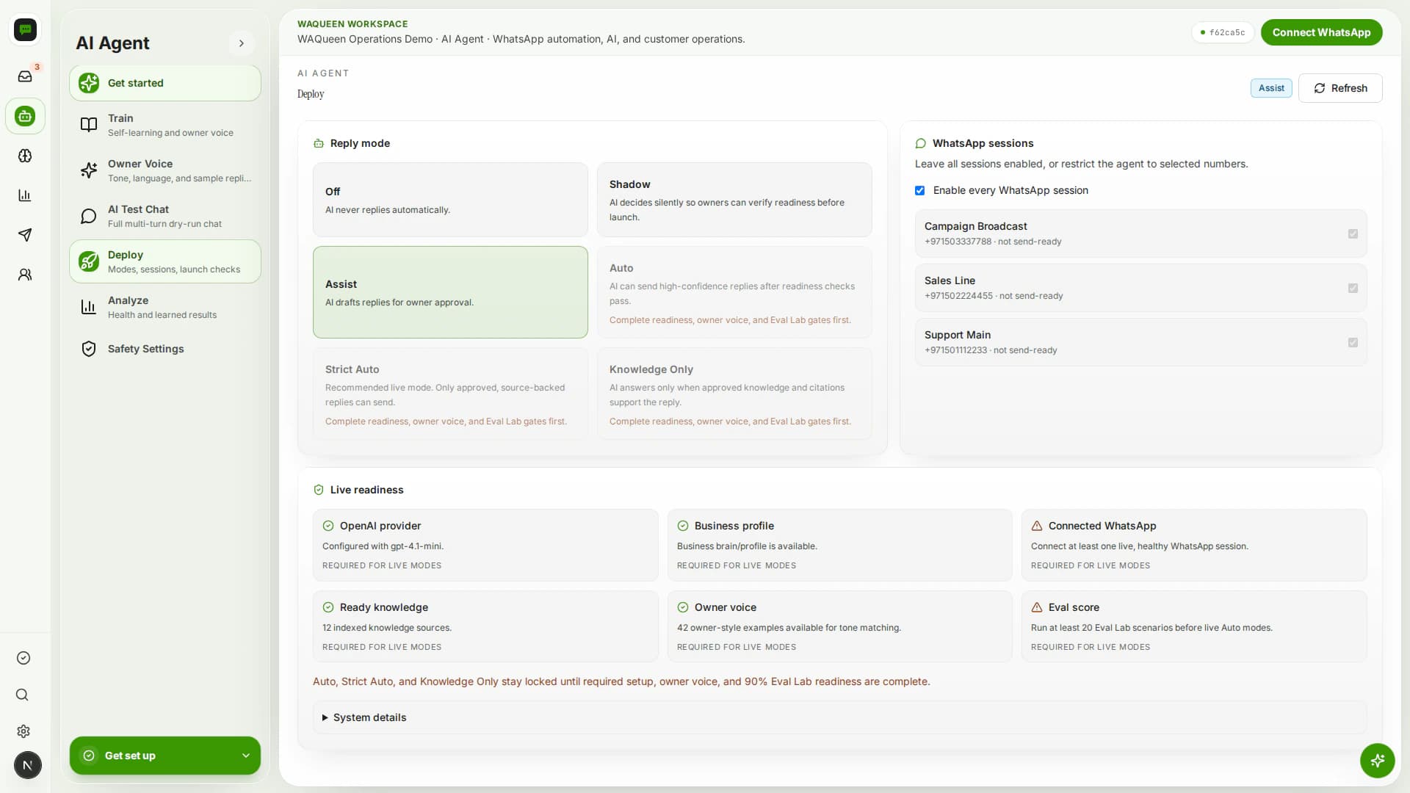This screenshot has width=1410, height=793.
Task: Choose the Off reply mode card
Action: (450, 200)
